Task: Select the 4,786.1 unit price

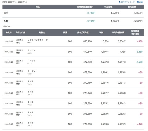Action: 105,72
